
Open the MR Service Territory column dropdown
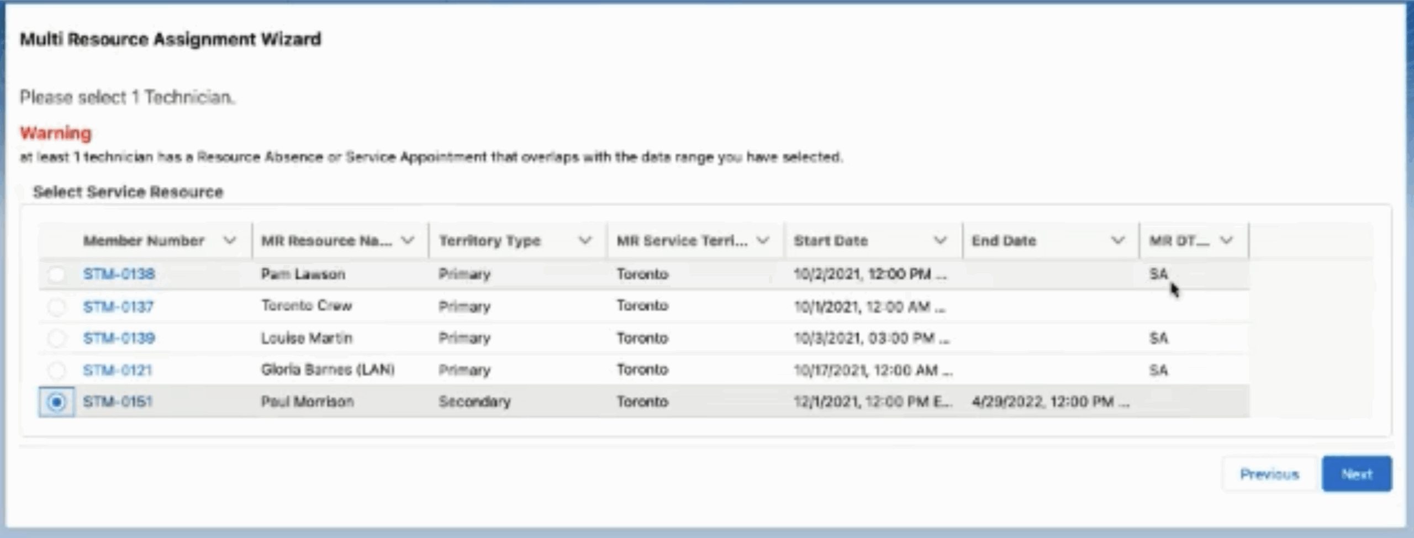coord(765,240)
